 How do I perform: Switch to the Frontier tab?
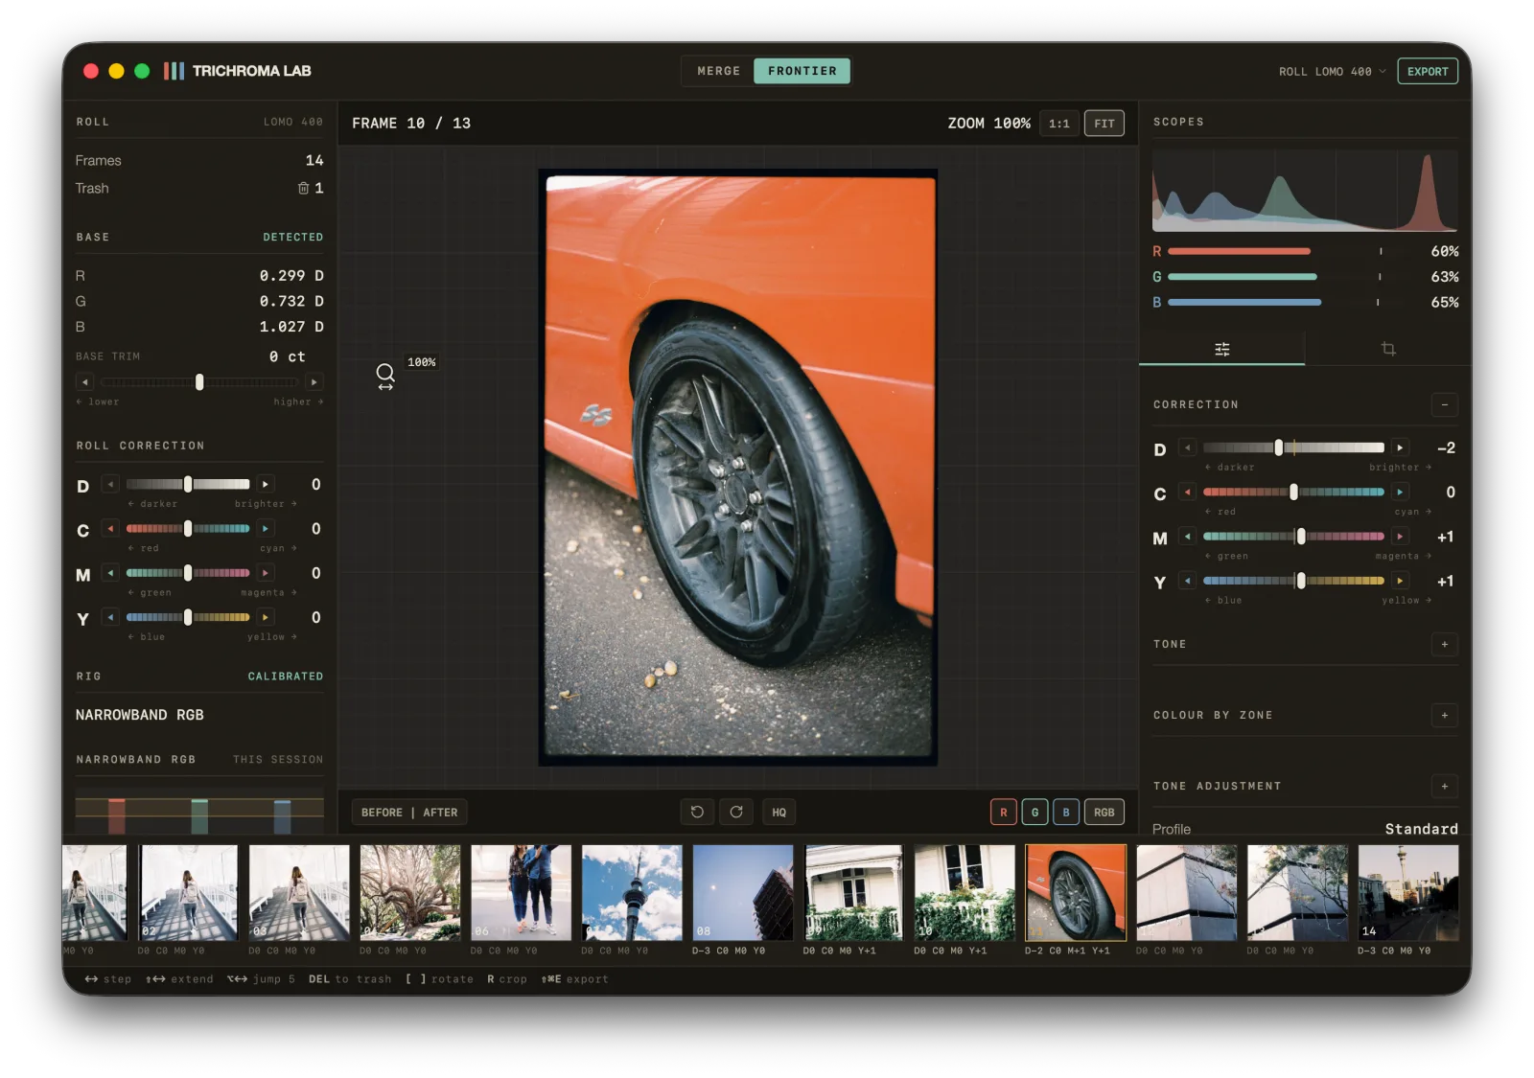pos(802,71)
